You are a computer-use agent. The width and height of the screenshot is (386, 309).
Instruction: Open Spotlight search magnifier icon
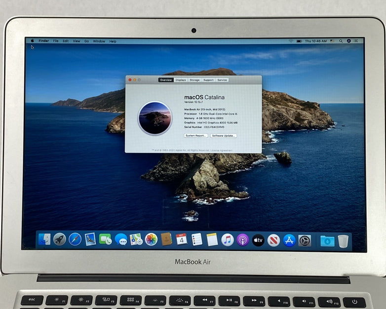coord(341,41)
